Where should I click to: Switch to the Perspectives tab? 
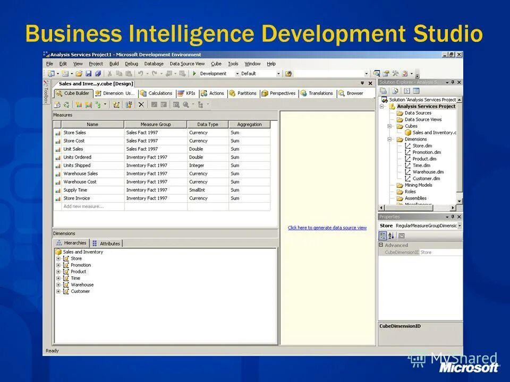coord(279,93)
